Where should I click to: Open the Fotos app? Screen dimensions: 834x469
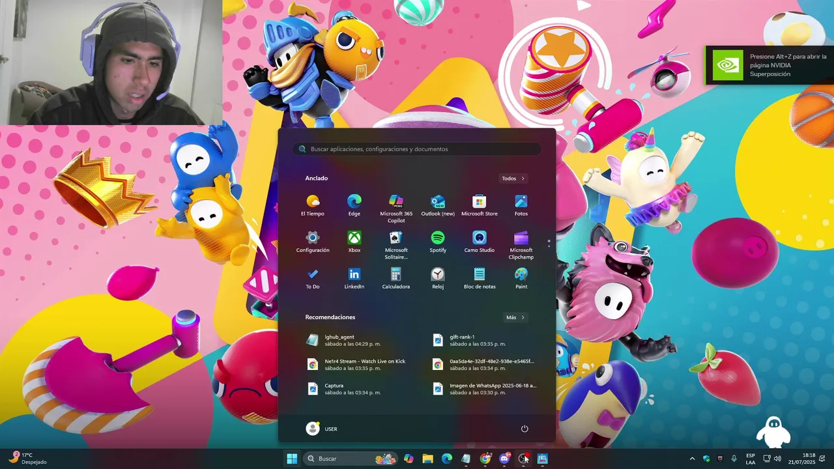click(521, 206)
